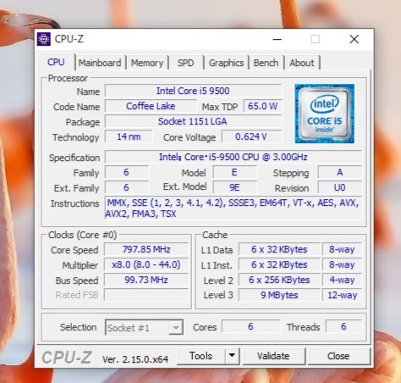The width and height of the screenshot is (401, 383).
Task: Click the Instructions text box
Action: coord(233,208)
